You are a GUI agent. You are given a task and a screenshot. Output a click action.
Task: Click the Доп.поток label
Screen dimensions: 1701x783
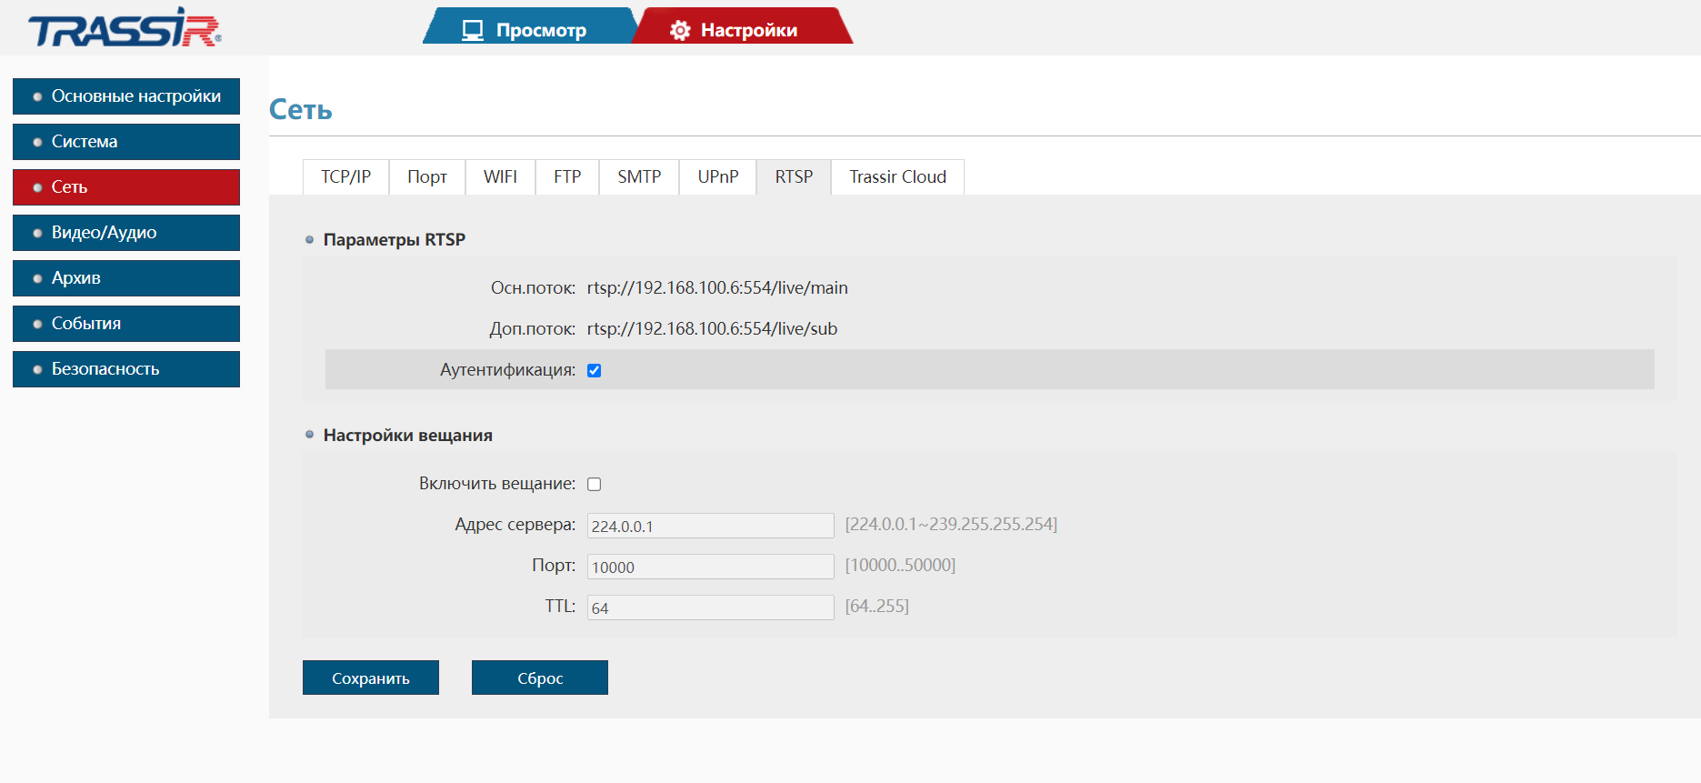(x=533, y=329)
